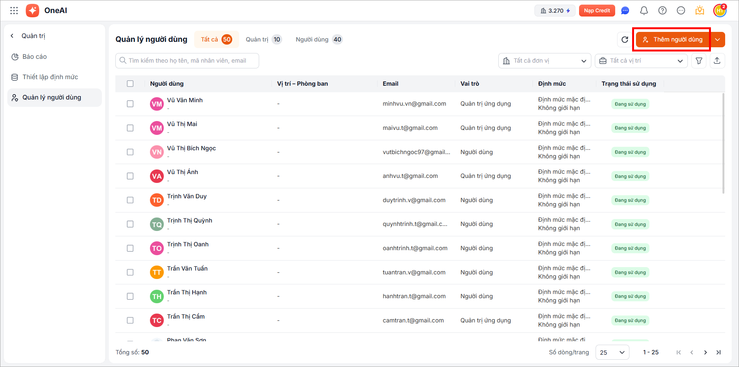739x367 pixels.
Task: Open the filter funnel icon
Action: point(699,61)
